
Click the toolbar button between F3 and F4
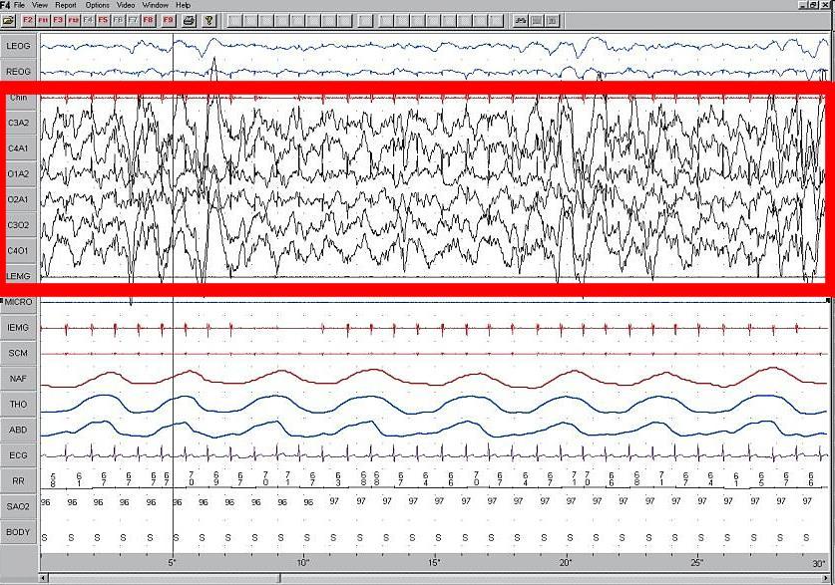click(x=73, y=20)
